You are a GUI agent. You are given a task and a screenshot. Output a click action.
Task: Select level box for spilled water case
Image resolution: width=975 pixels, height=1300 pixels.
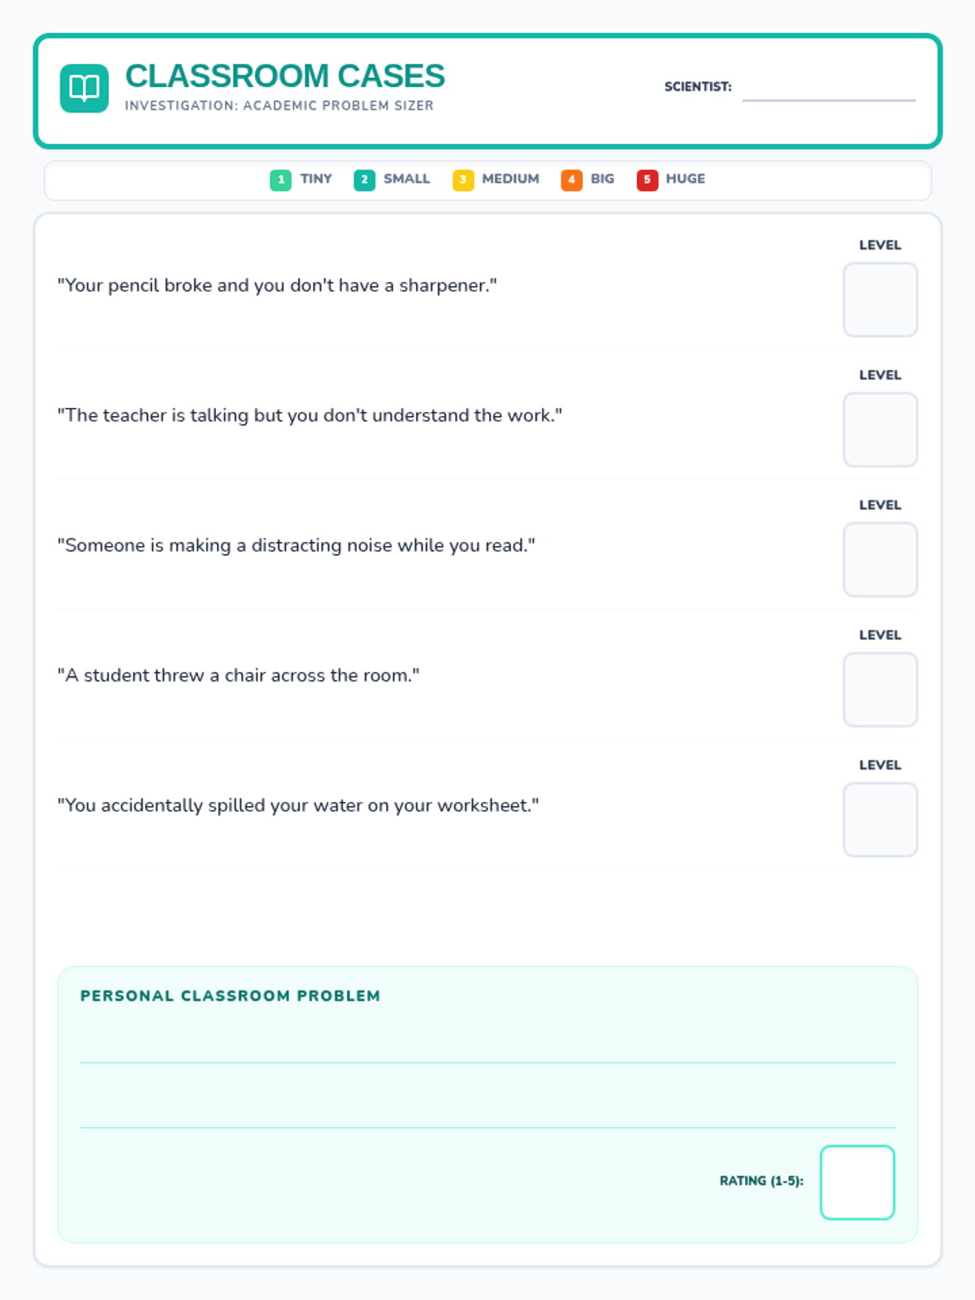pyautogui.click(x=880, y=820)
